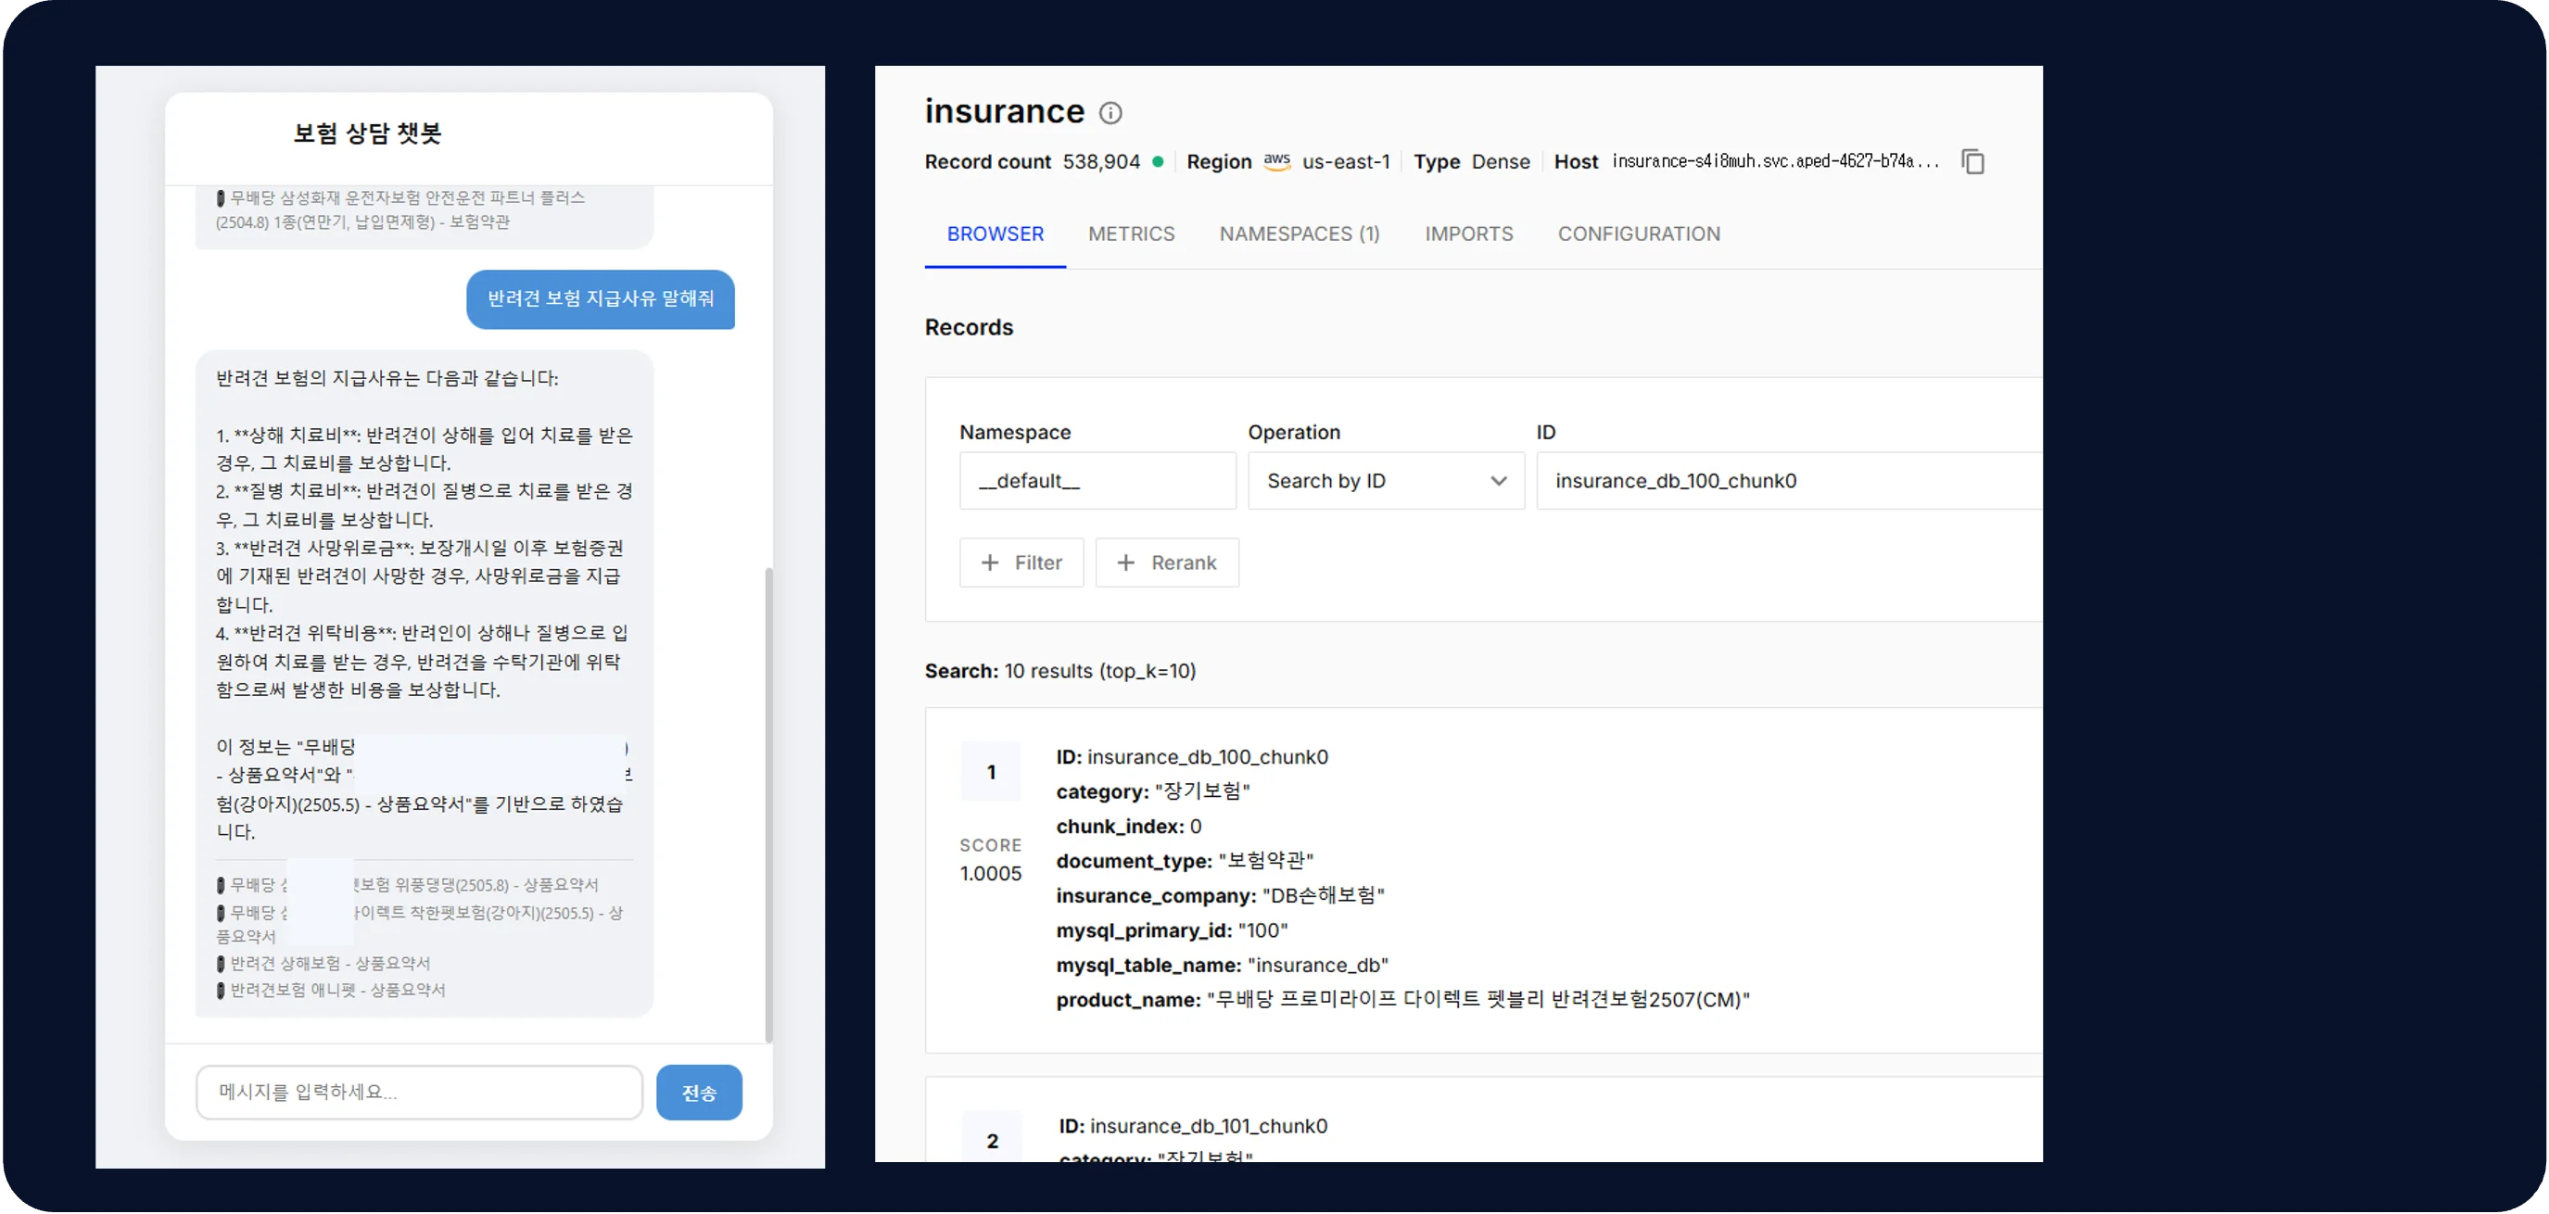Click the Search: 10 results (top_k=10) summary
2549x1214 pixels.
pos(1059,671)
